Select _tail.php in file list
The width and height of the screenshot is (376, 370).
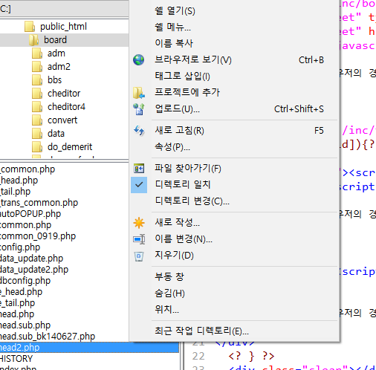click(15, 192)
